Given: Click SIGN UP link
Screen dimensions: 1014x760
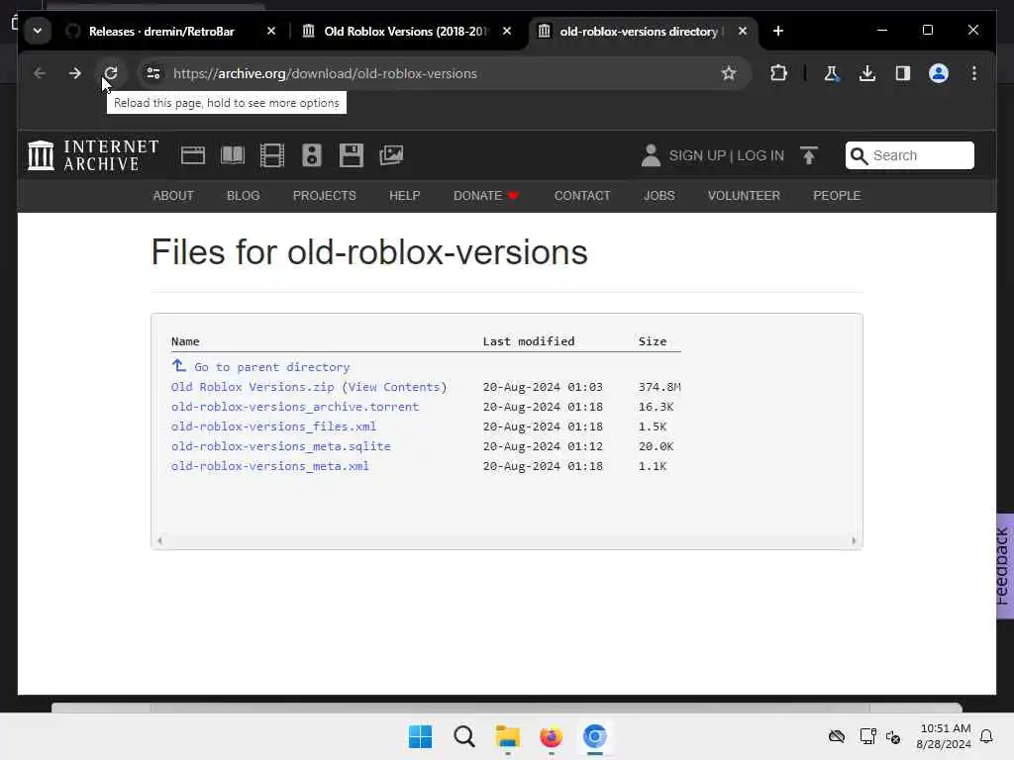Looking at the screenshot, I should point(697,155).
